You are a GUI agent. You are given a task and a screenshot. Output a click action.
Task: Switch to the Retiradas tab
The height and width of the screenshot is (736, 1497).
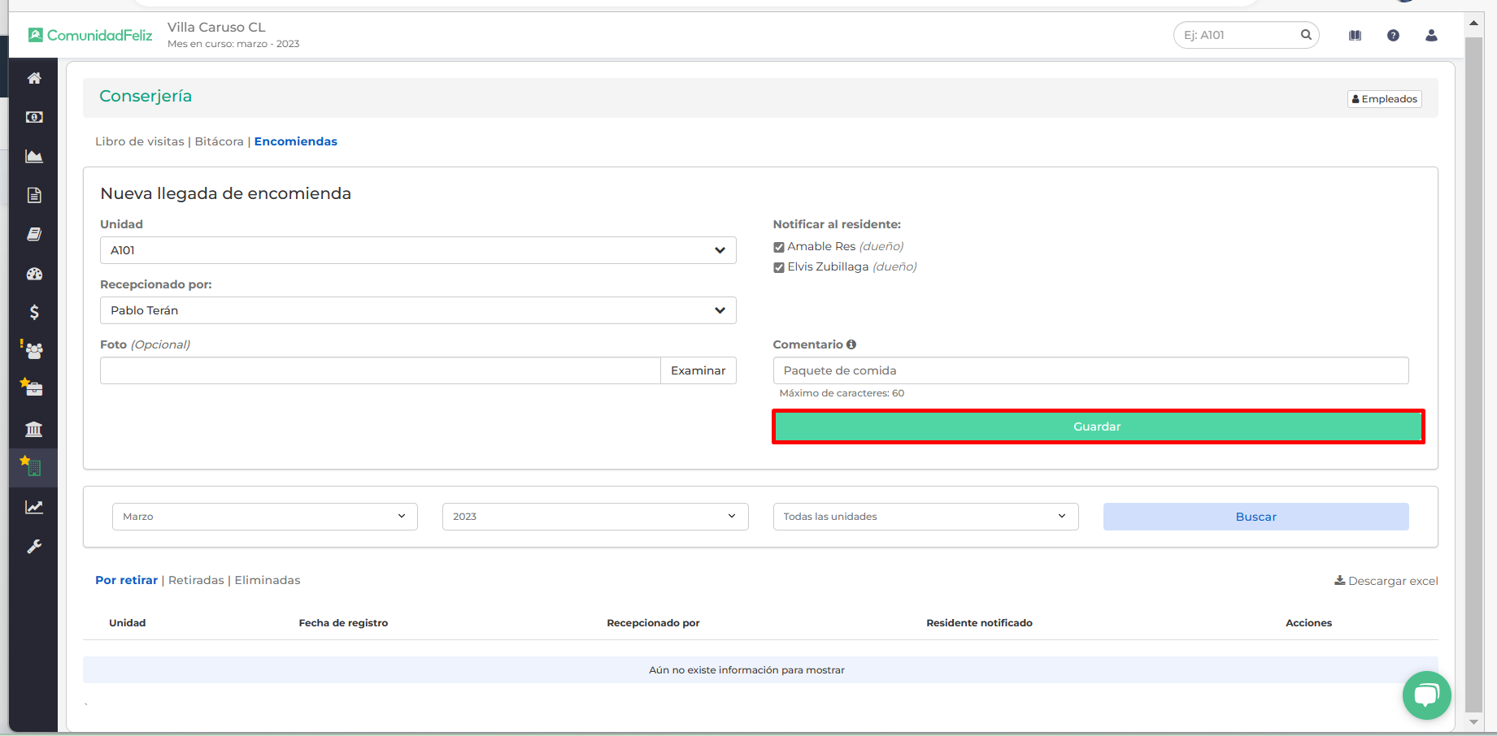[196, 580]
